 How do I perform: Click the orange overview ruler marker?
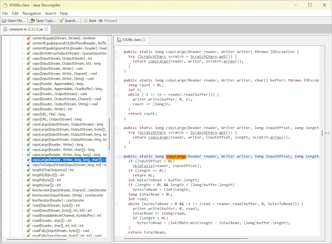pos(327,133)
